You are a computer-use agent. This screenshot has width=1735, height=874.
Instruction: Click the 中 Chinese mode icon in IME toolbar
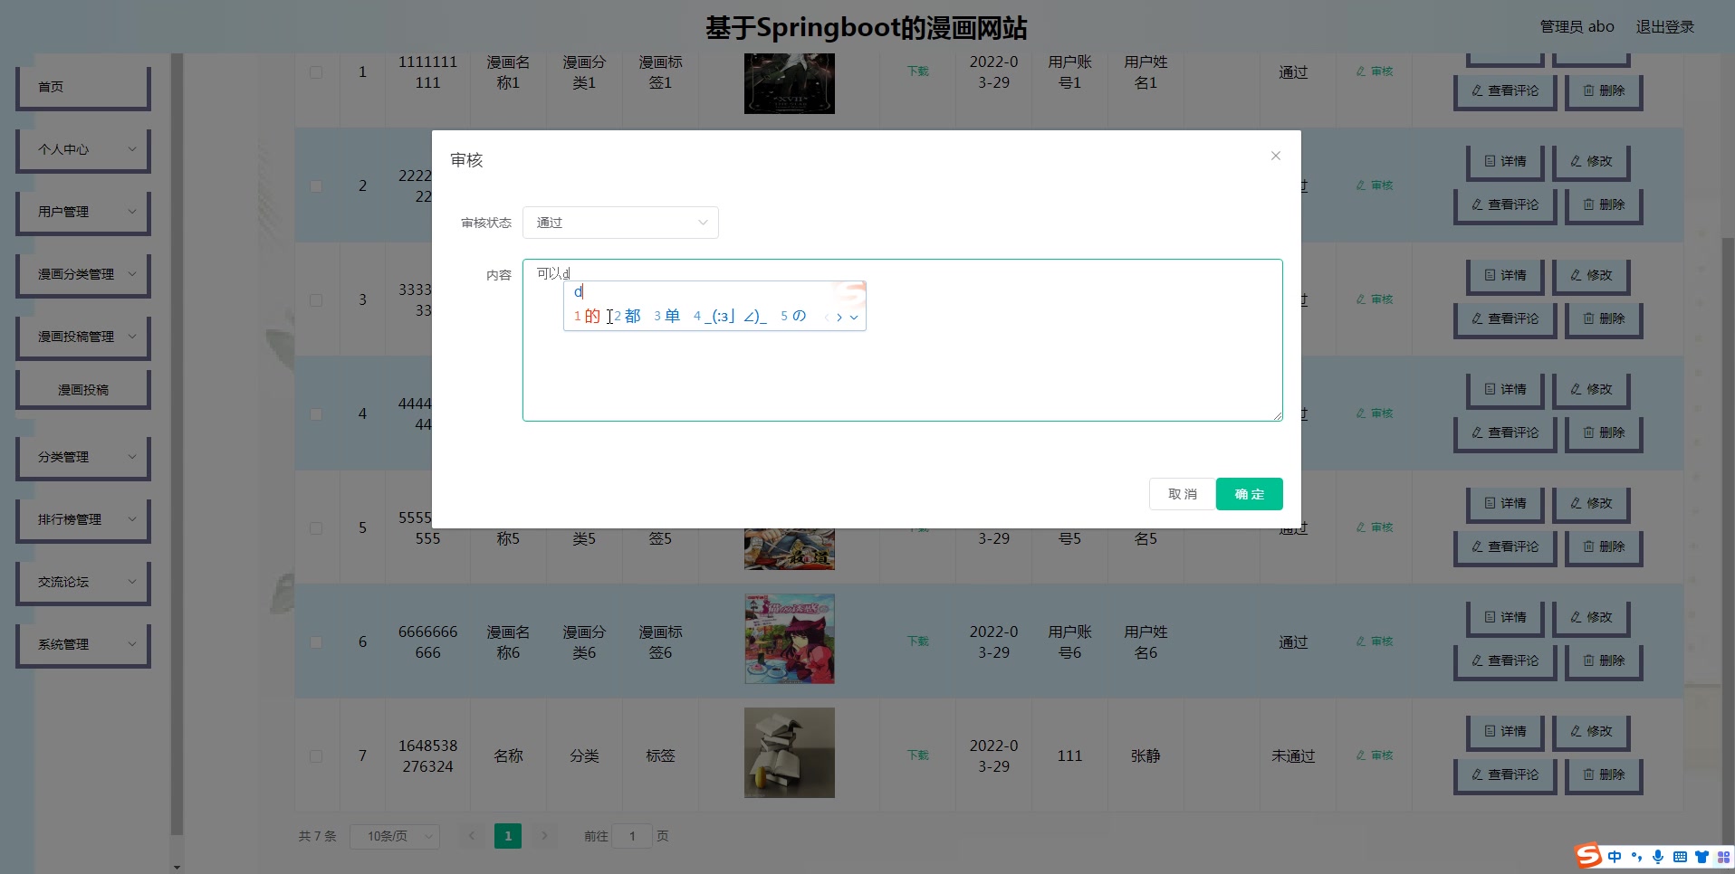(1615, 857)
